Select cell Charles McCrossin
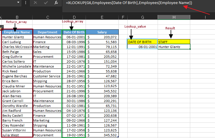The height and width of the screenshot is (138, 215). pos(17,47)
